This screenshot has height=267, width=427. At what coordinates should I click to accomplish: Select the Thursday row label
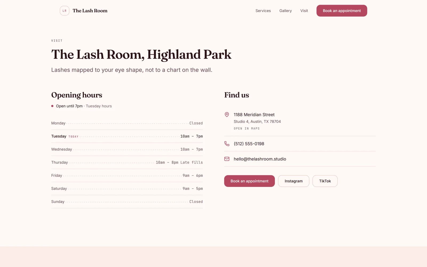click(x=60, y=162)
